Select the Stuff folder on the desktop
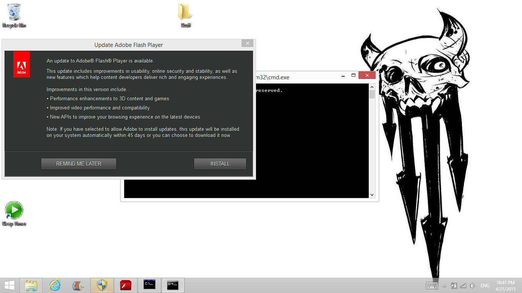 click(186, 16)
